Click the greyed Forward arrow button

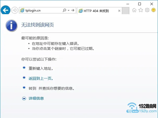point(14,10)
